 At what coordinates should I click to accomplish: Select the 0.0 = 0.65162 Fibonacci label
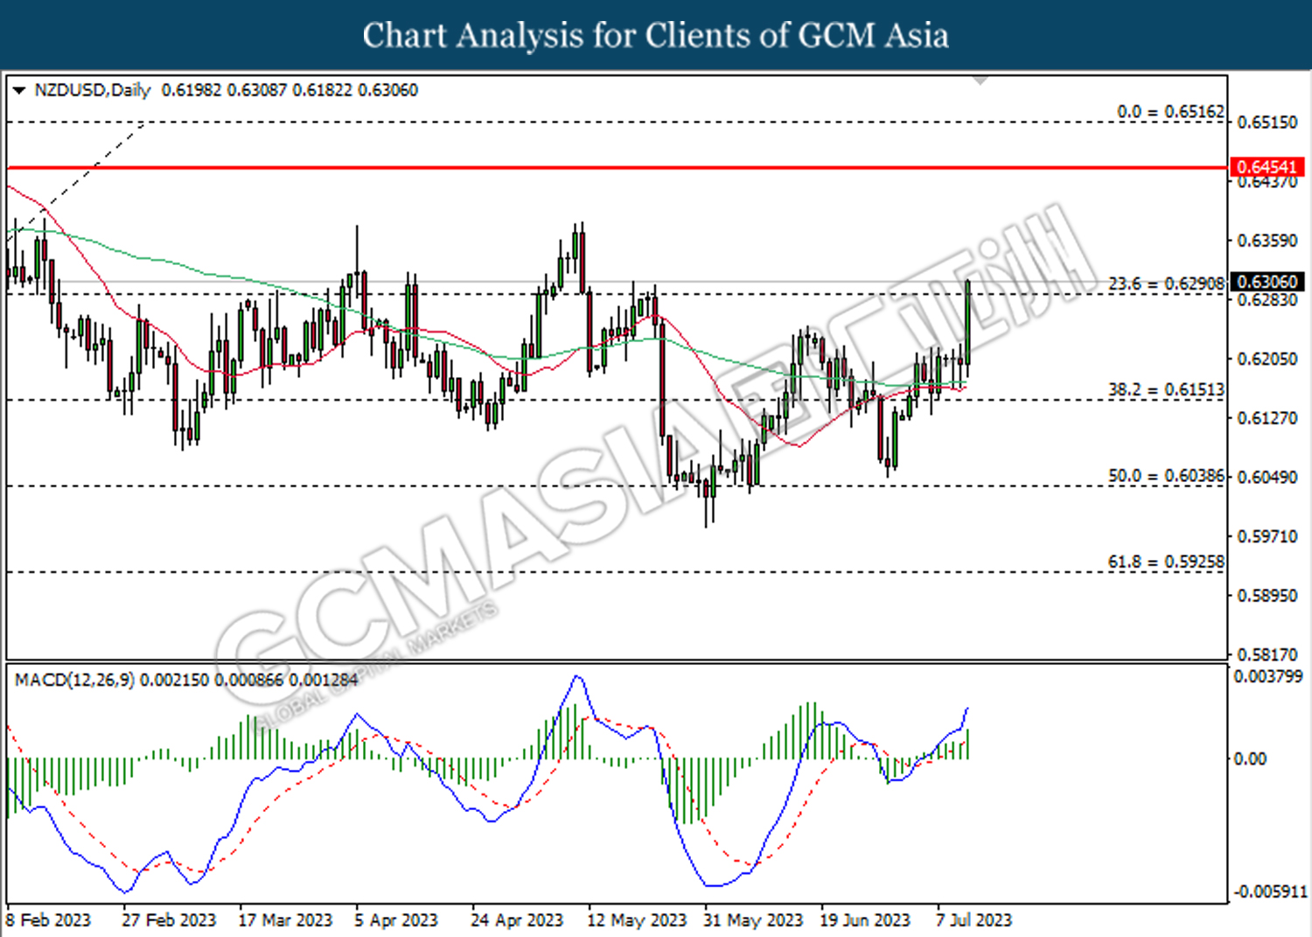tap(1170, 112)
